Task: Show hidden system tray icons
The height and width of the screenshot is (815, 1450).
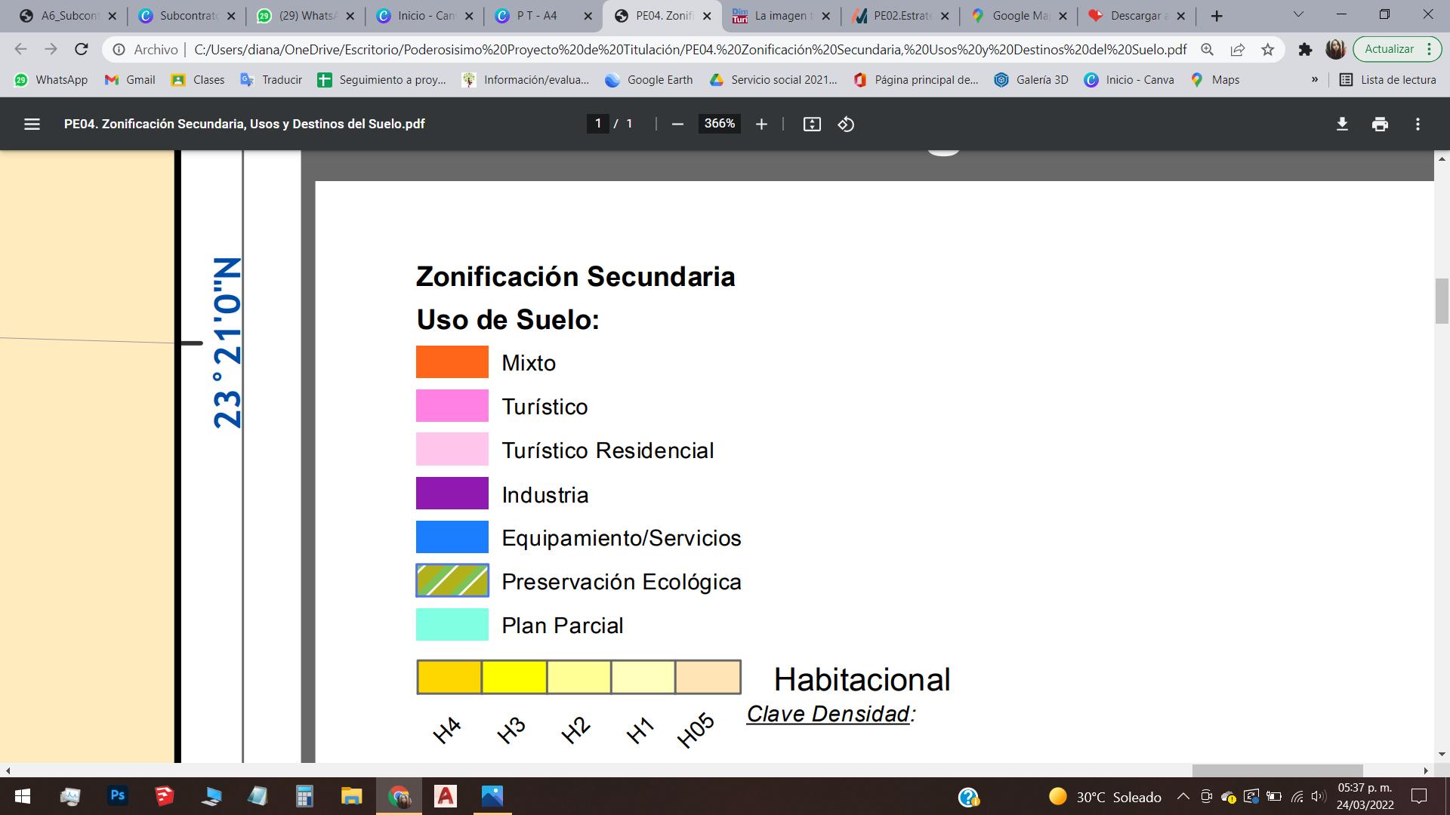Action: point(1183,797)
